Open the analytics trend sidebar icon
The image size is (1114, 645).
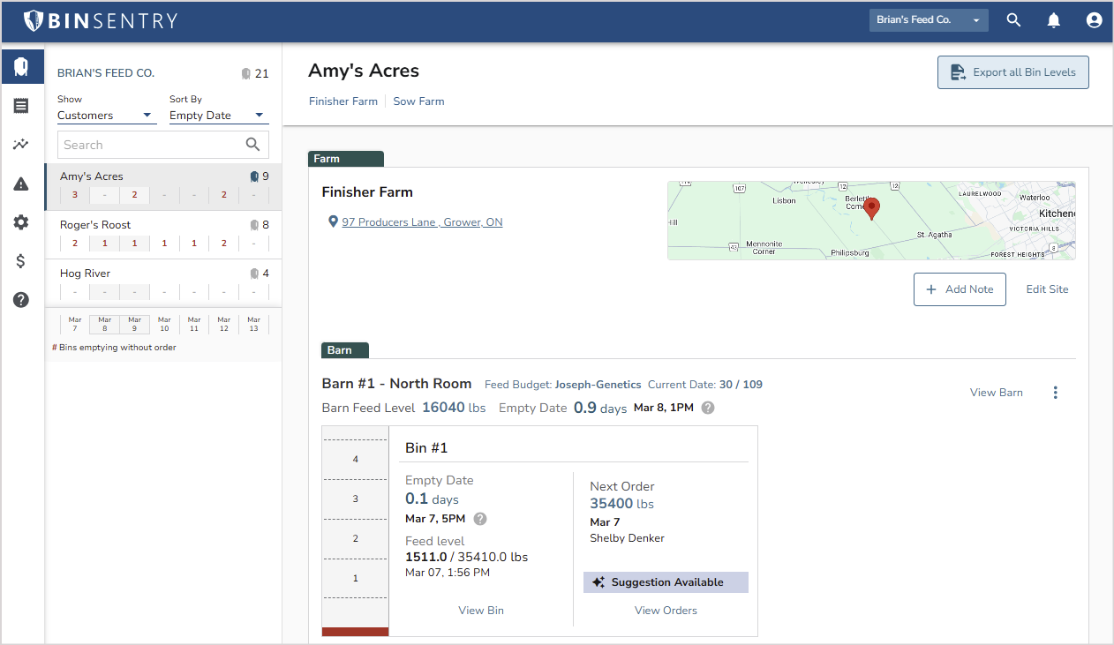[x=21, y=145]
